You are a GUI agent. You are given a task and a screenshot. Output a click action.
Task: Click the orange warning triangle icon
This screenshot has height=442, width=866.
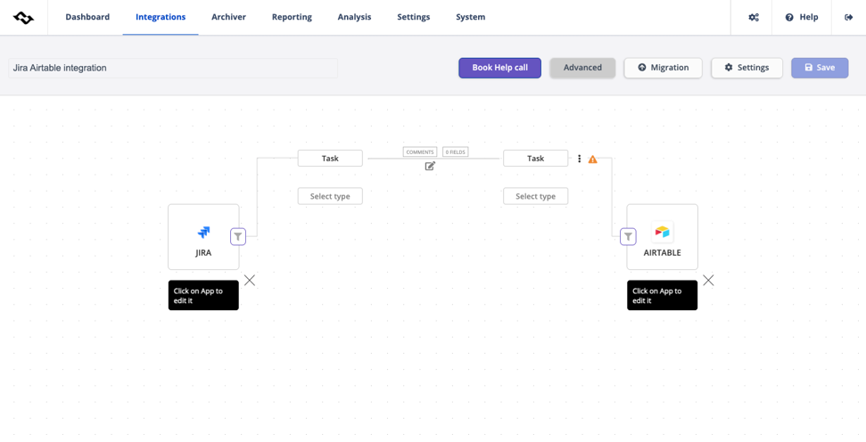(x=592, y=160)
